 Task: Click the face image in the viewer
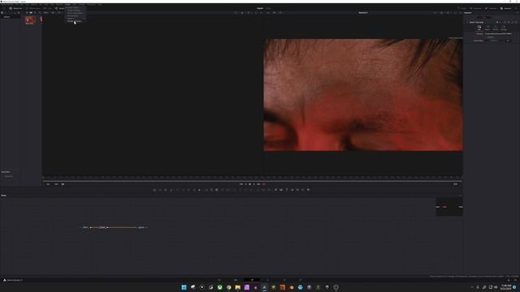[x=363, y=95]
